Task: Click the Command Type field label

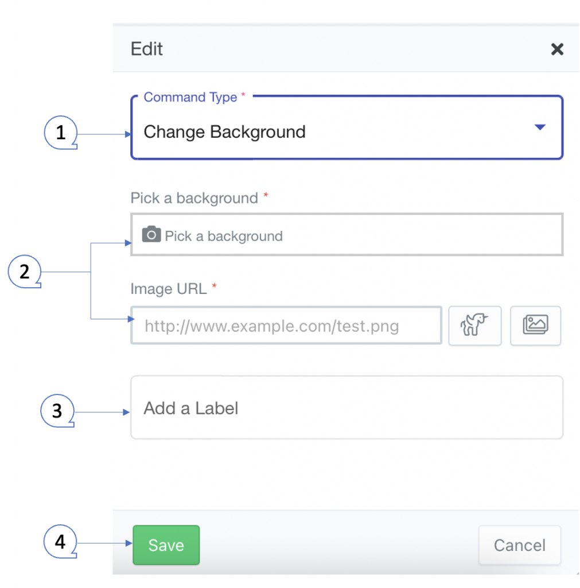Action: 190,97
